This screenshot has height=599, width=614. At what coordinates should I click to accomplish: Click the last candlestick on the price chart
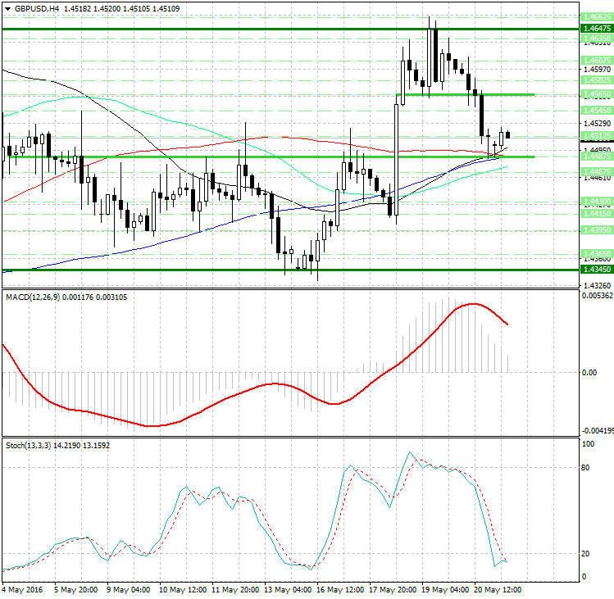(x=508, y=135)
